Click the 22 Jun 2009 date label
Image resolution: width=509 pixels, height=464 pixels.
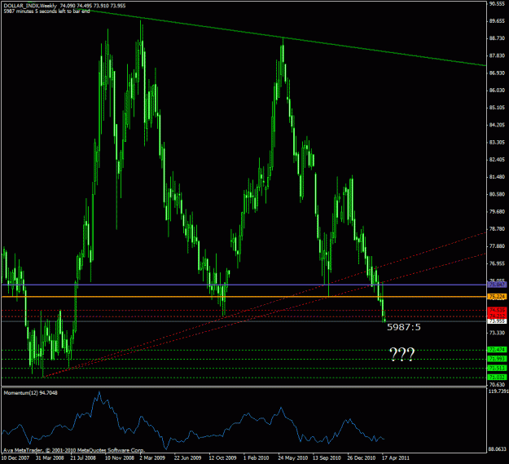(187, 458)
